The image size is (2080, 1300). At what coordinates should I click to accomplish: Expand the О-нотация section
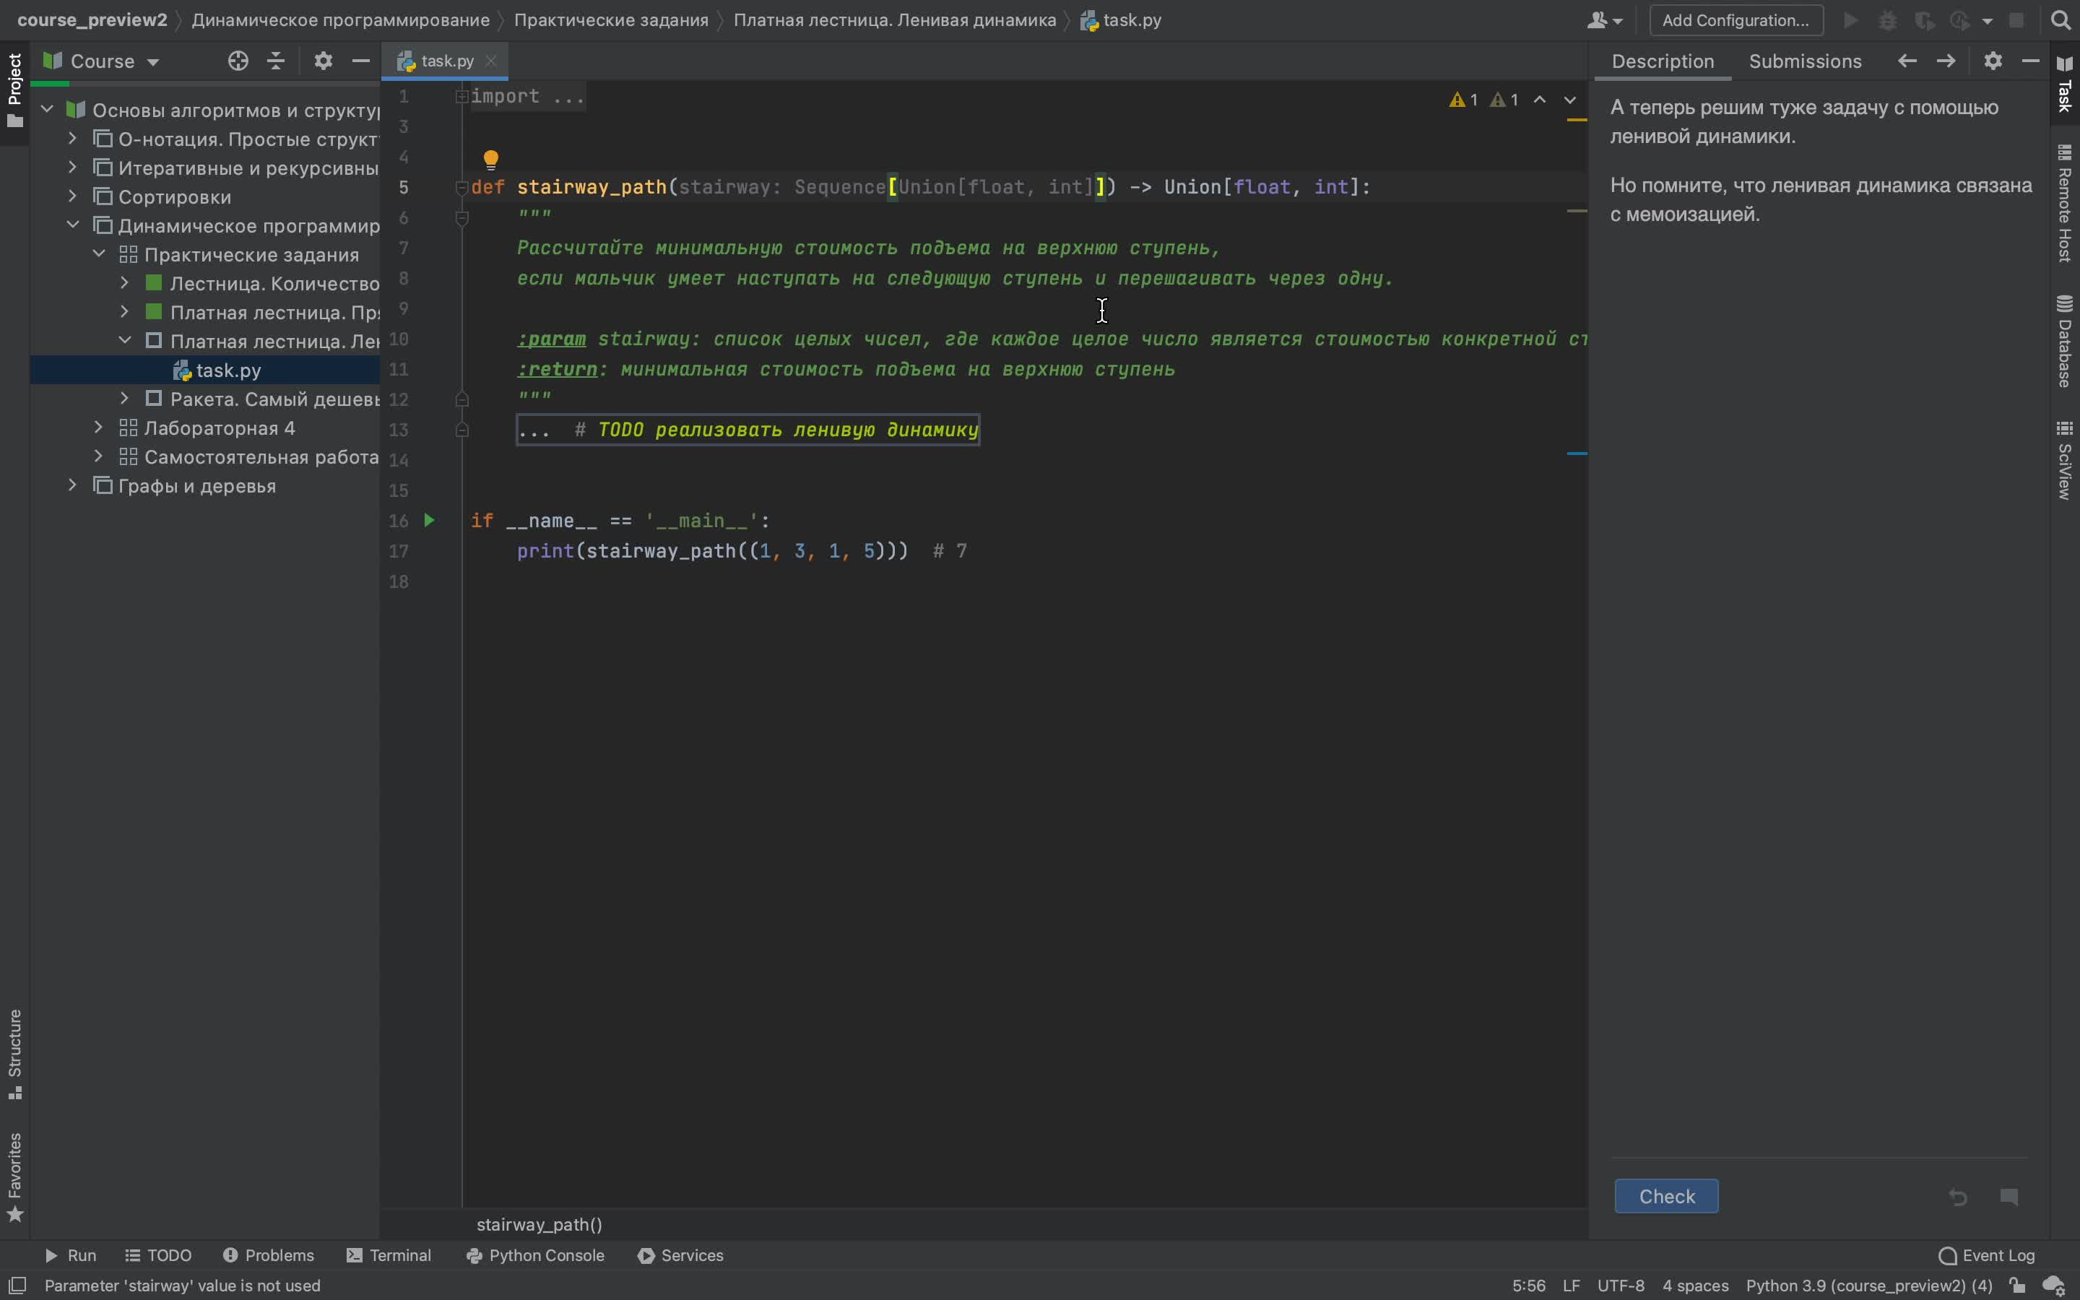[73, 137]
